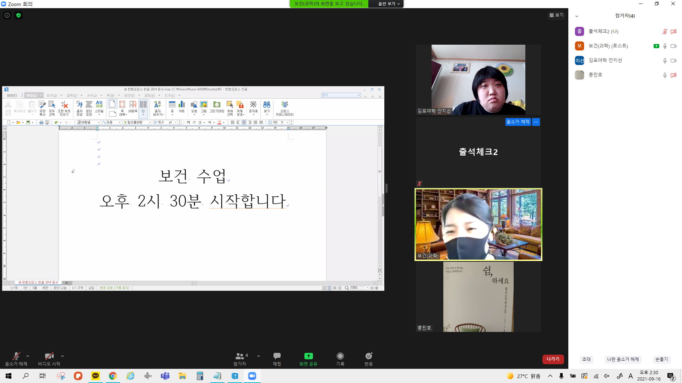Click the microphone icon for 김포야학 안지선
The width and height of the screenshot is (682, 383).
pos(665,61)
